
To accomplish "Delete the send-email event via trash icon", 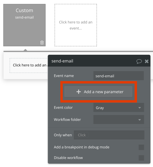I will tap(42, 42).
